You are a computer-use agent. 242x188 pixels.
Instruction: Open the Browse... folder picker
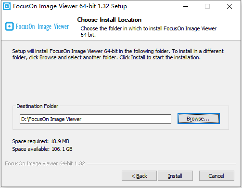point(199,119)
